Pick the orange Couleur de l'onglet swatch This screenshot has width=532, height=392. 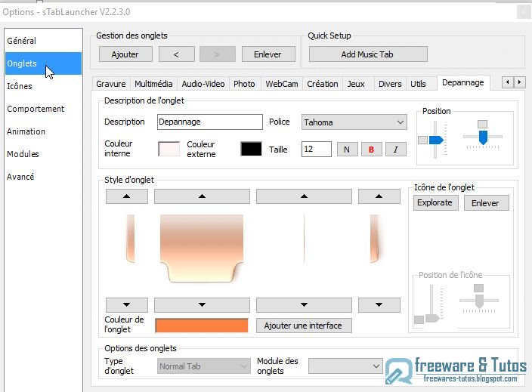(202, 326)
